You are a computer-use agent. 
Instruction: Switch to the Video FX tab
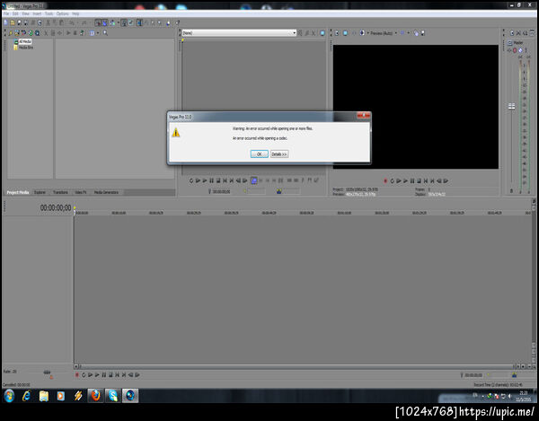pyautogui.click(x=81, y=192)
